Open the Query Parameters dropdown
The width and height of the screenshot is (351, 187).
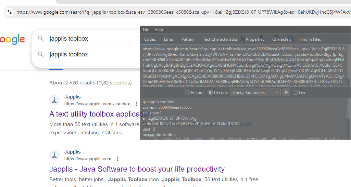pos(255,93)
